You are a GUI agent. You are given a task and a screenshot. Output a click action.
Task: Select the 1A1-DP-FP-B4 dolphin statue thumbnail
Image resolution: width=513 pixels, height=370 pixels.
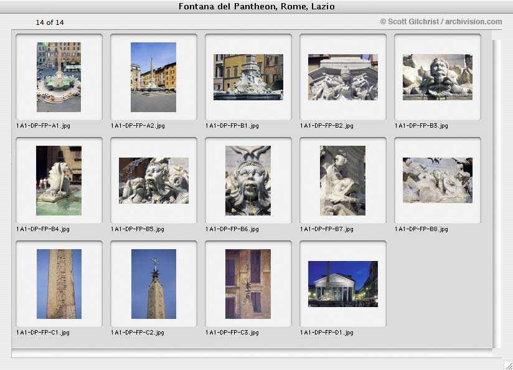click(x=59, y=181)
